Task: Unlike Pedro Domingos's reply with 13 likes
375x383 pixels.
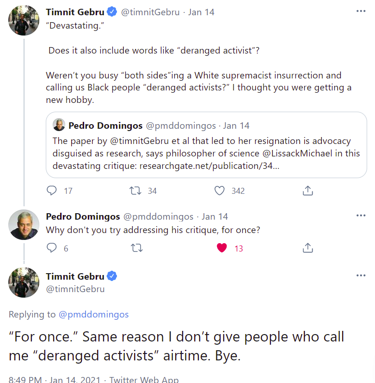Action: tap(222, 248)
